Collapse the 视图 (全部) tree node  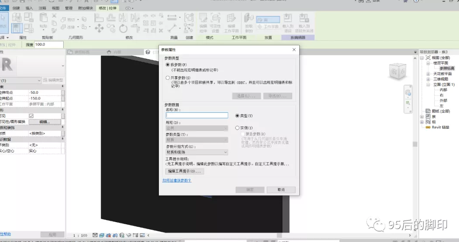[422, 58]
